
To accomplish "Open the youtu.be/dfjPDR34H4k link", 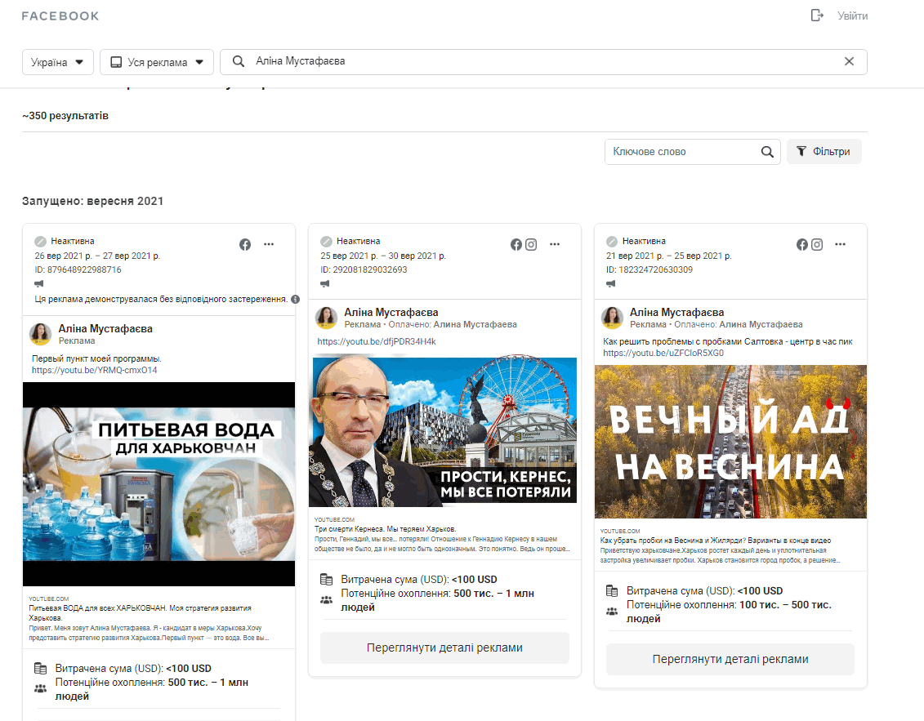I will coord(377,341).
